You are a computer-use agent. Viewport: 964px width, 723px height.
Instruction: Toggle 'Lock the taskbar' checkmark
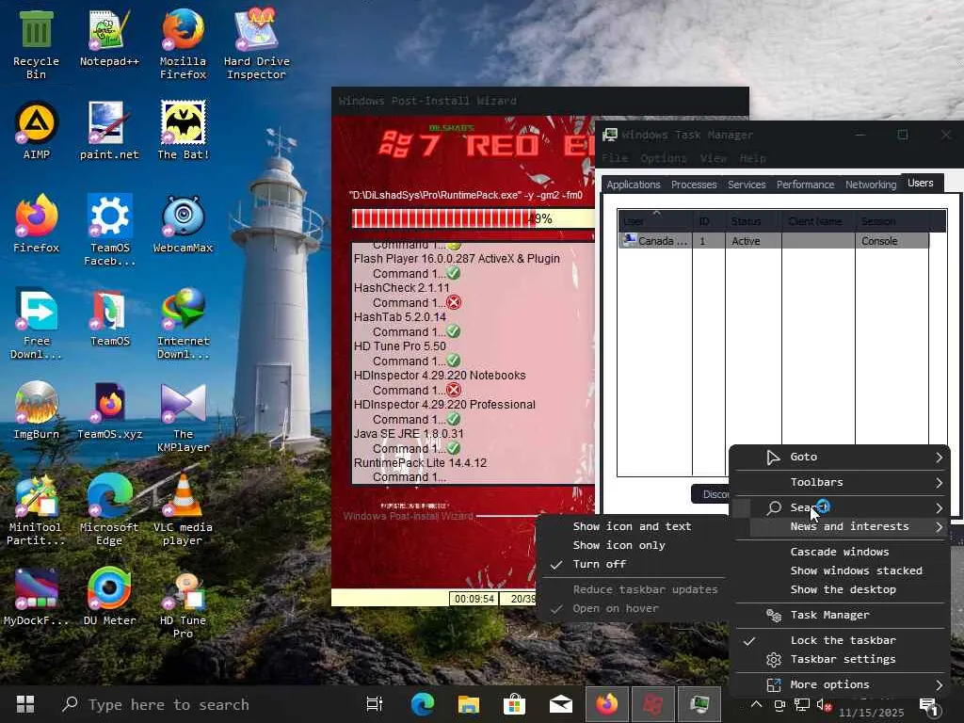(x=840, y=640)
